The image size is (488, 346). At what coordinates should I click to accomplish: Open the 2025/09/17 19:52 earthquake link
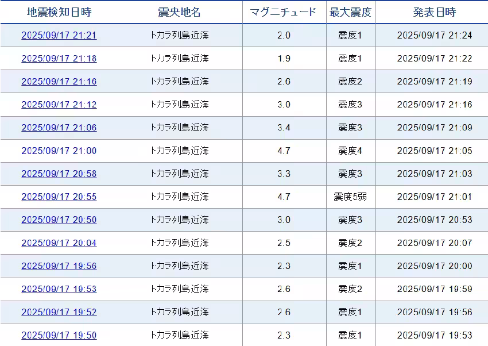59,312
